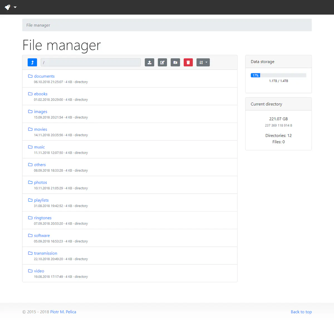Click the folder icon beside documents
334x320 pixels.
30,76
